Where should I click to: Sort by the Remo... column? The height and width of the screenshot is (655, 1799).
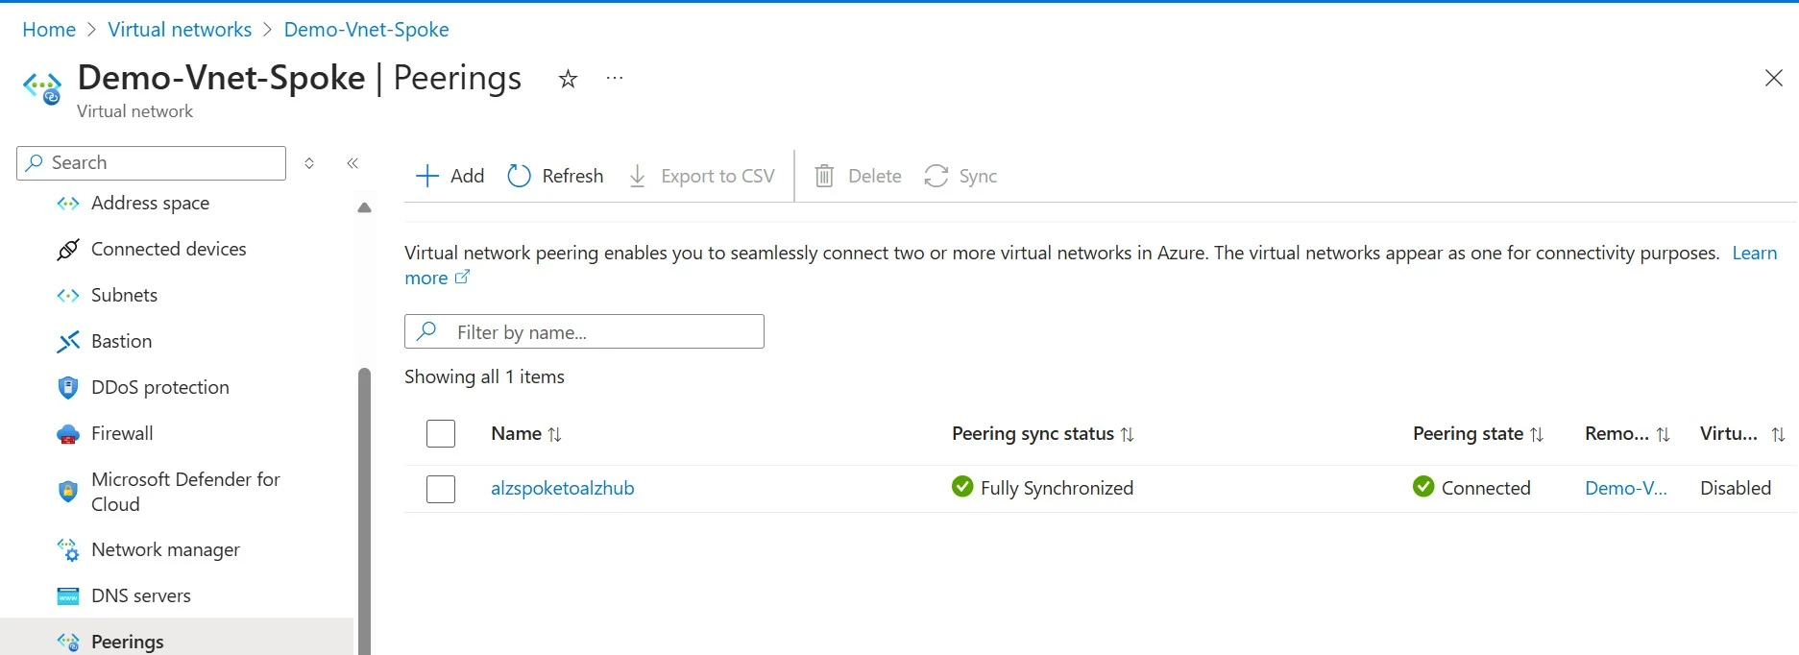(1627, 434)
